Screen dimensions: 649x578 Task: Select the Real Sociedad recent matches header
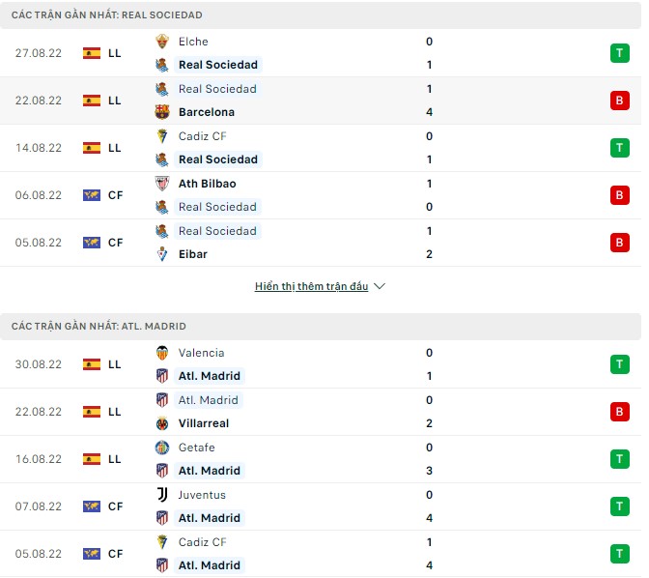click(107, 15)
